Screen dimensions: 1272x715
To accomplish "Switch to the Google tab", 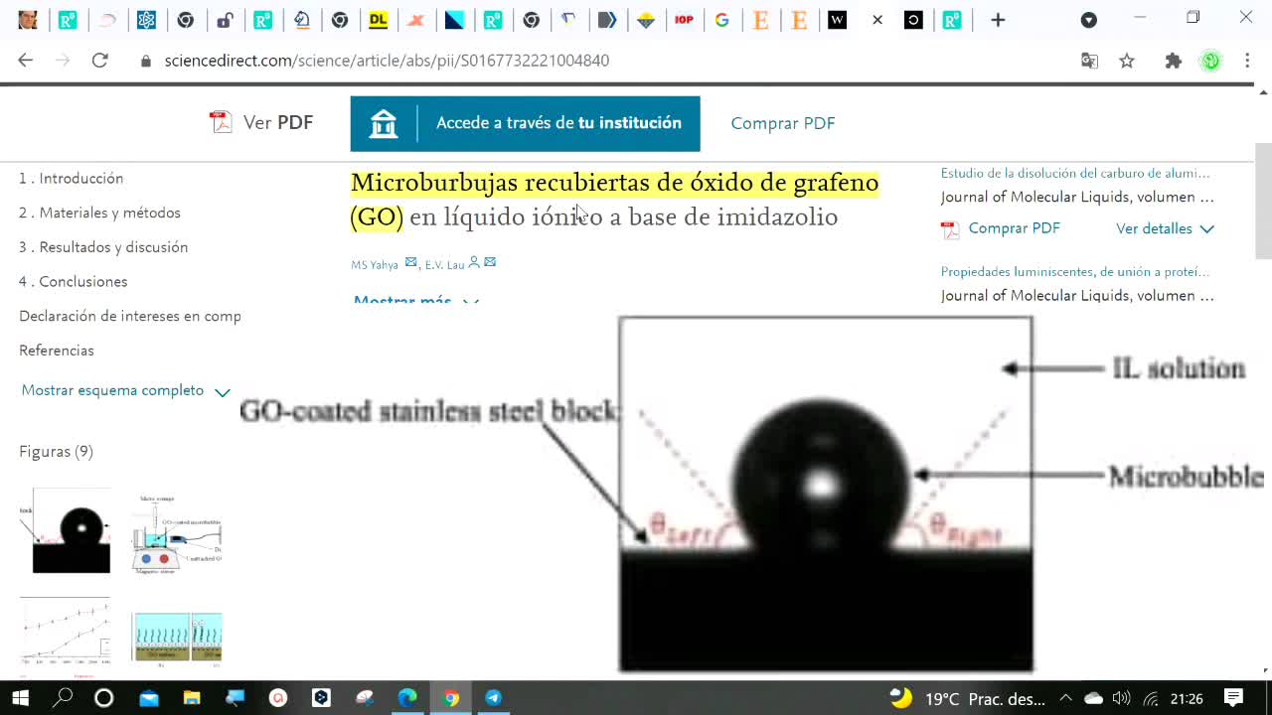I will click(722, 20).
